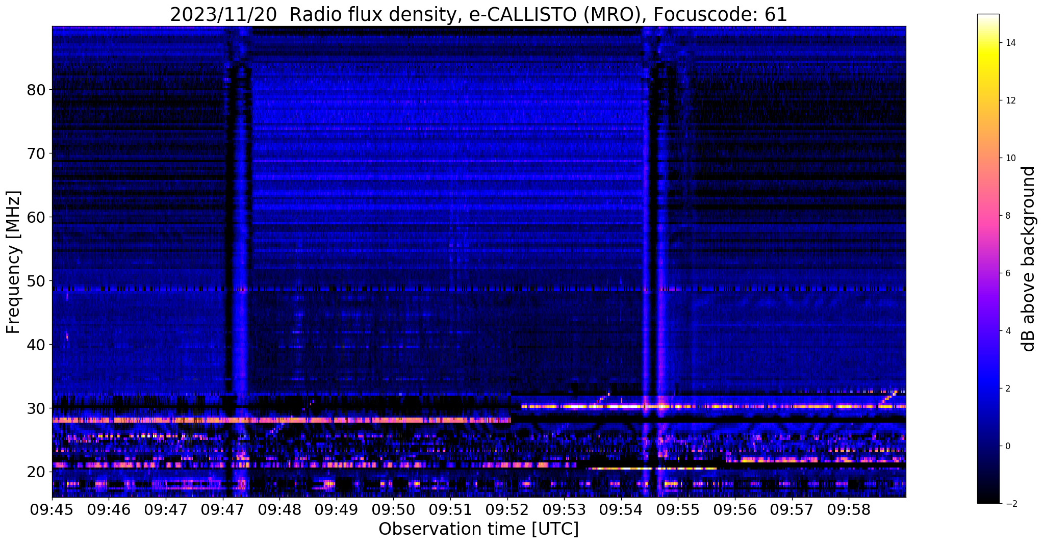Screen dimensions: 1044x544
Task: Click the 09:51 time tick label
Action: 450,510
